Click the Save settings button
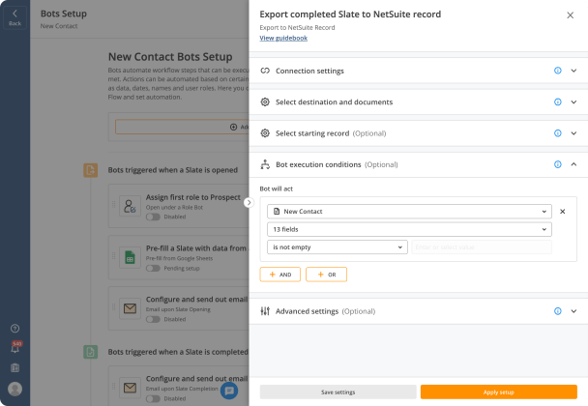Image resolution: width=588 pixels, height=406 pixels. tap(338, 392)
